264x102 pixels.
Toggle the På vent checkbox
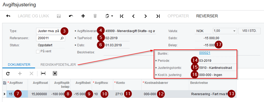pos(38,52)
